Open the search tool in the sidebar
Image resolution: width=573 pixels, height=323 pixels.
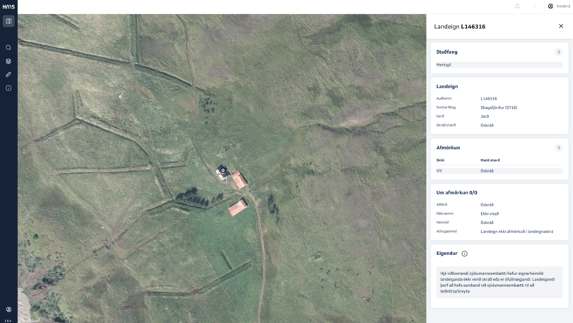pos(8,47)
